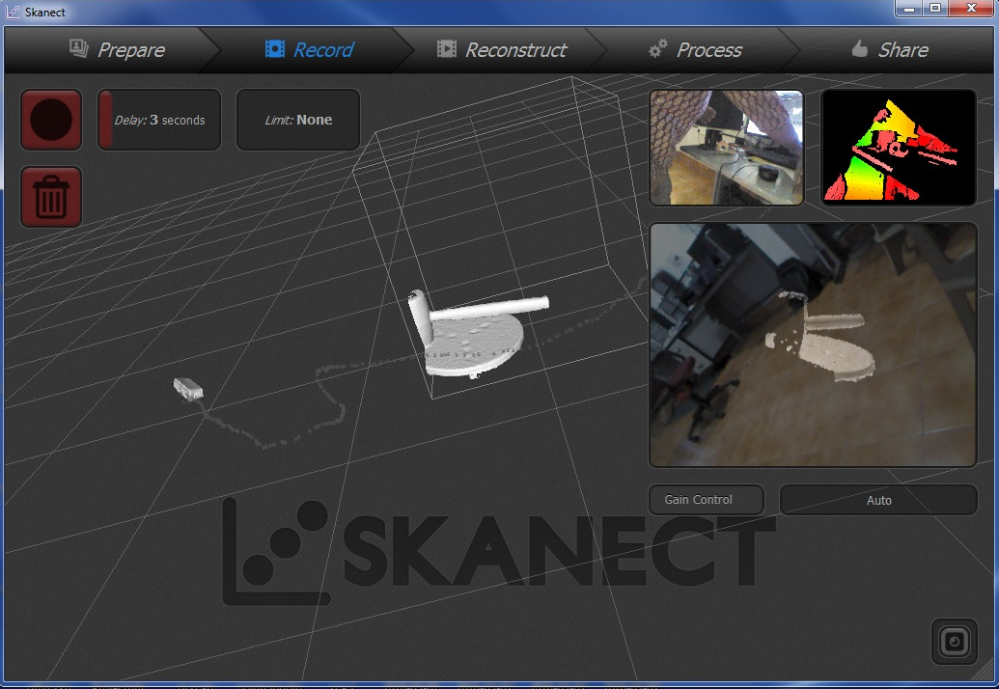Image resolution: width=999 pixels, height=689 pixels.
Task: Maximize the Skanect window
Action: pos(935,9)
